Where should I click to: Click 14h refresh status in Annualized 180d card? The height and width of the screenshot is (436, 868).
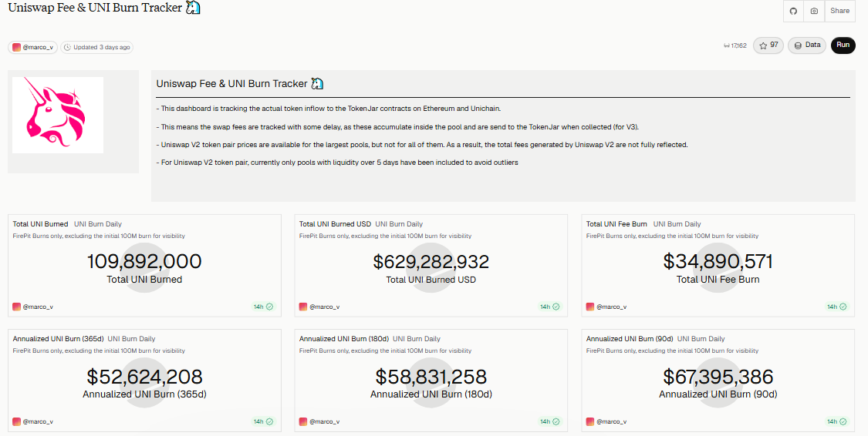click(x=549, y=421)
